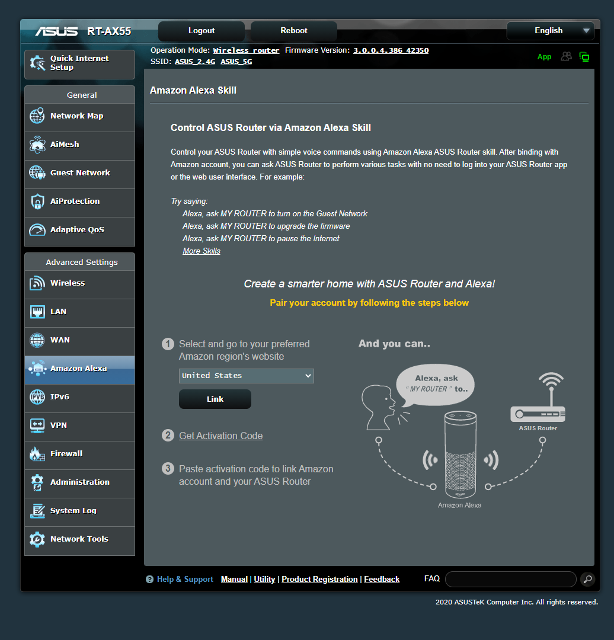Click the Help & Support link text
Viewport: 614px width, 640px height.
pyautogui.click(x=185, y=579)
